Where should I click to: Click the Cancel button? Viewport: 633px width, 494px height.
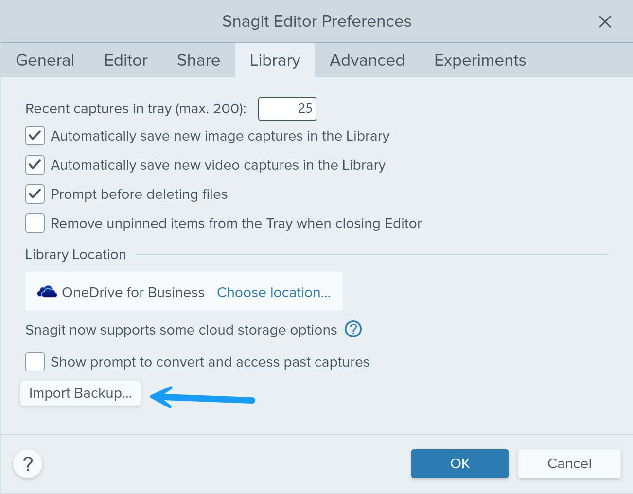coord(569,464)
